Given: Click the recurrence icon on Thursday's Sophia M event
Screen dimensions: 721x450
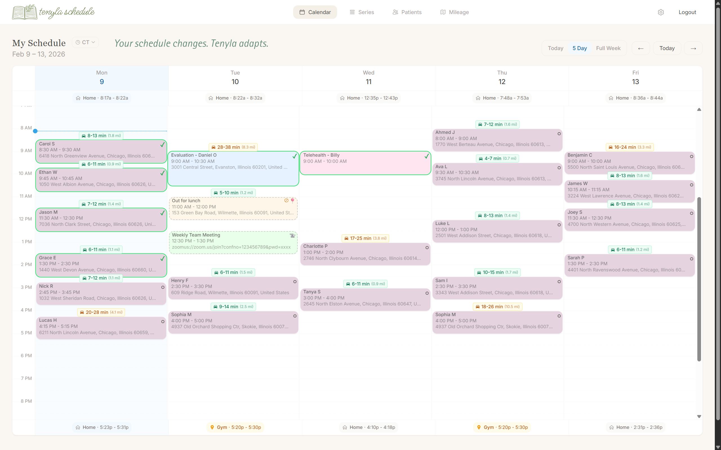Looking at the screenshot, I should (559, 316).
